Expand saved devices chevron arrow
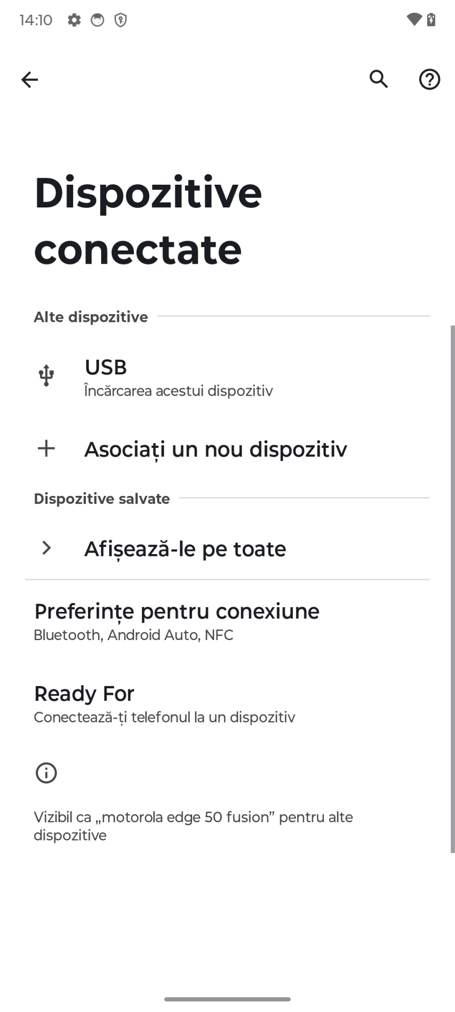455x1012 pixels. click(47, 548)
